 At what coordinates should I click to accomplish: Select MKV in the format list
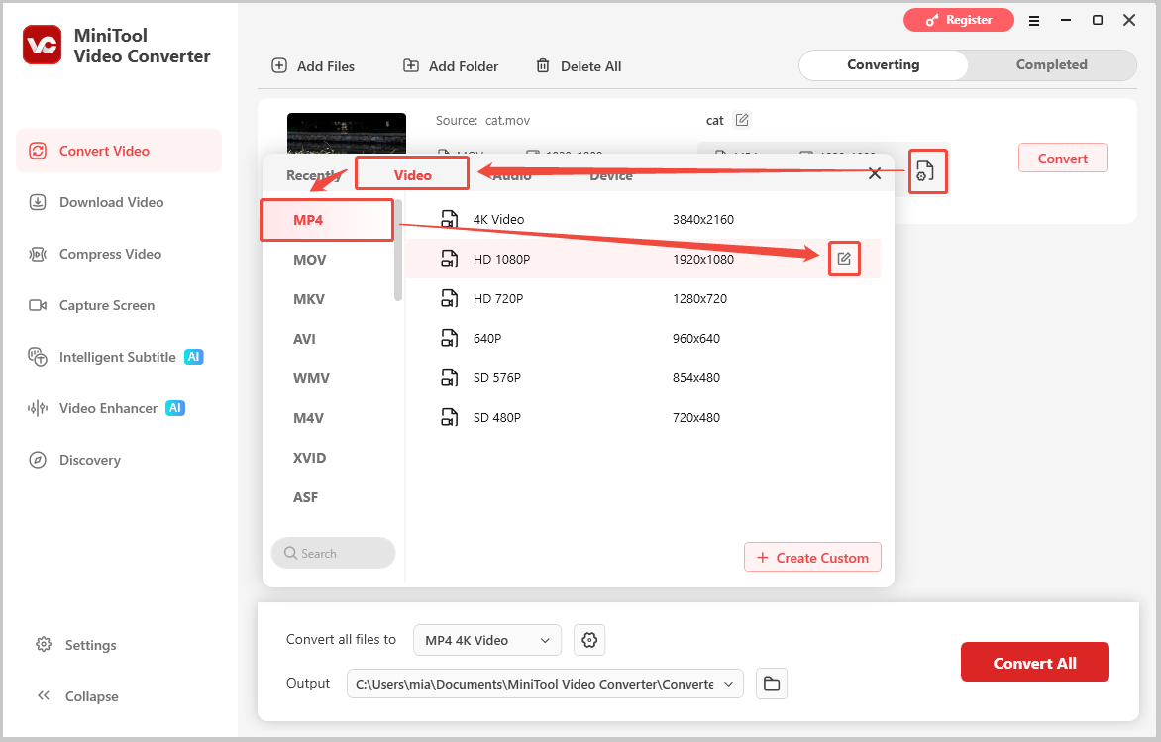(327, 299)
